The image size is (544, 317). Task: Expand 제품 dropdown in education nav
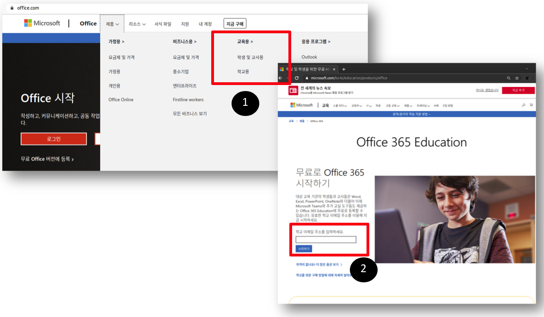[408, 106]
